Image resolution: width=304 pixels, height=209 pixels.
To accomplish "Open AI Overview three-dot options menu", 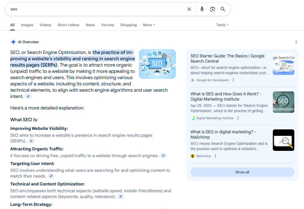I will coord(296,42).
